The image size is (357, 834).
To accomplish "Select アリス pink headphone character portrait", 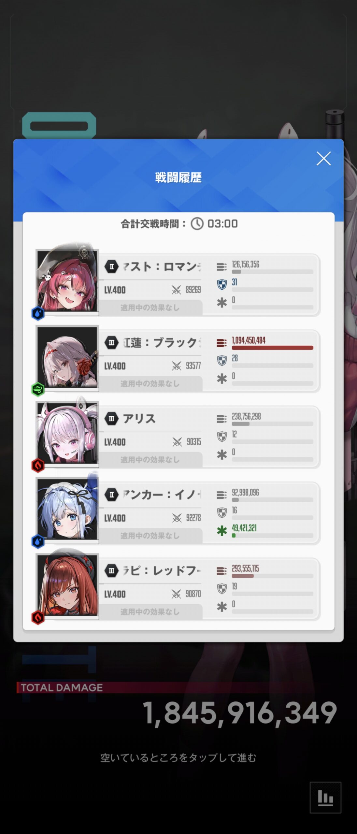I will pyautogui.click(x=67, y=433).
